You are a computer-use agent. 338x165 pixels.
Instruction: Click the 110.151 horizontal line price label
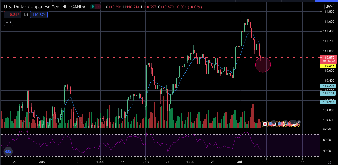(x=328, y=93)
